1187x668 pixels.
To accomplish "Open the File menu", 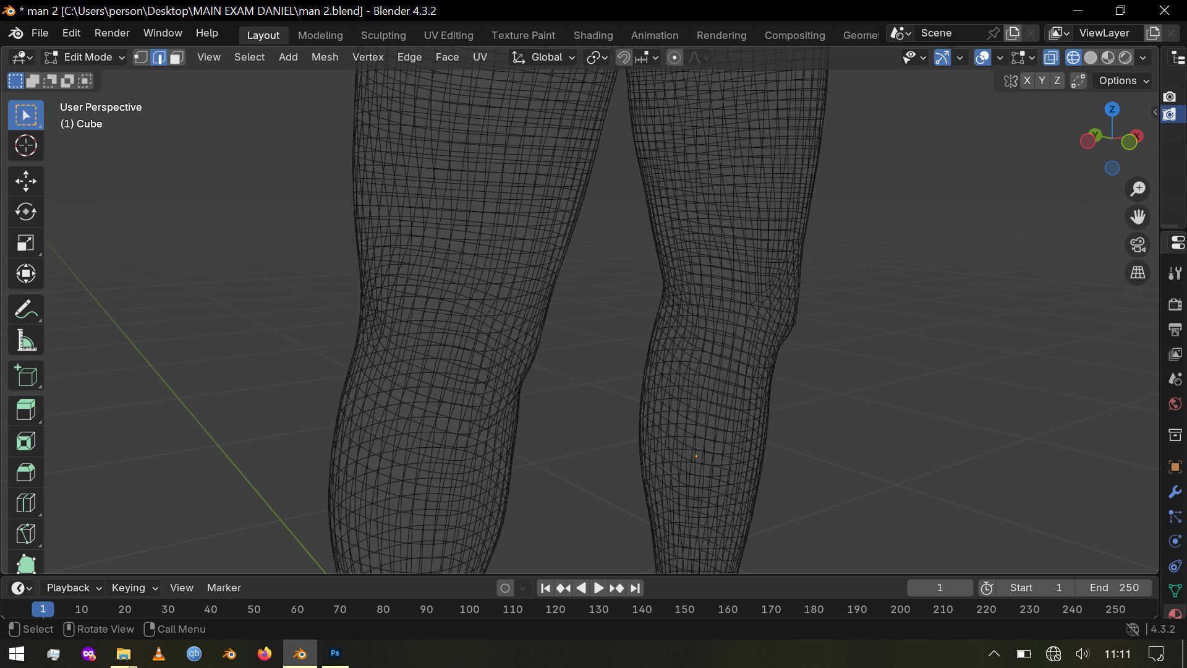I will 40,33.
